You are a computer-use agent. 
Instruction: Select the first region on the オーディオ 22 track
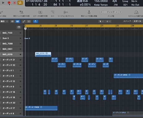[x=62, y=65]
